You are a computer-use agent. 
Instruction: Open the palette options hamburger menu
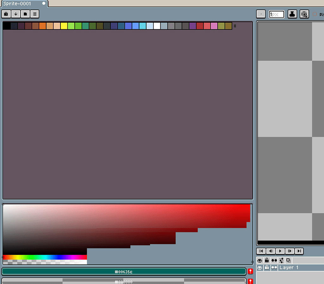pyautogui.click(x=34, y=14)
